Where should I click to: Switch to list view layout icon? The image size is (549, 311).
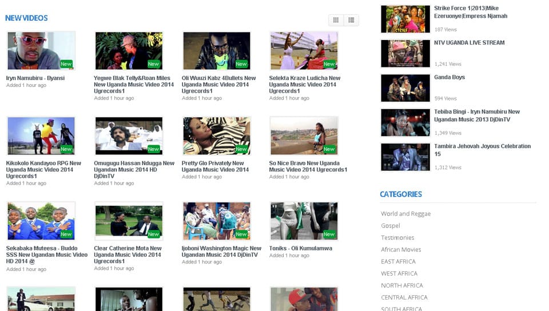tap(351, 20)
